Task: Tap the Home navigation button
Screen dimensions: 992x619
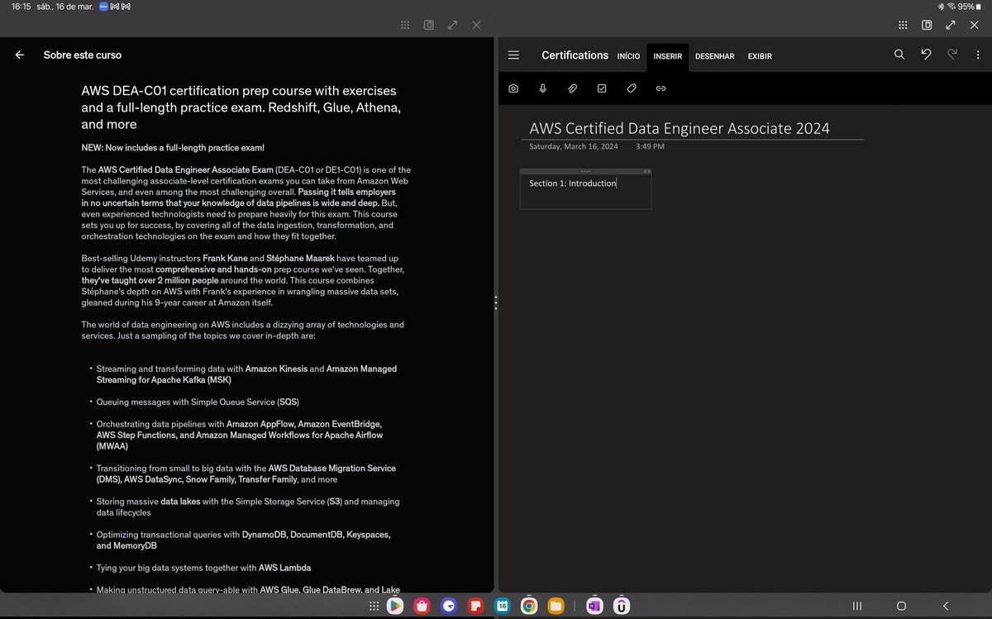Action: pyautogui.click(x=901, y=607)
